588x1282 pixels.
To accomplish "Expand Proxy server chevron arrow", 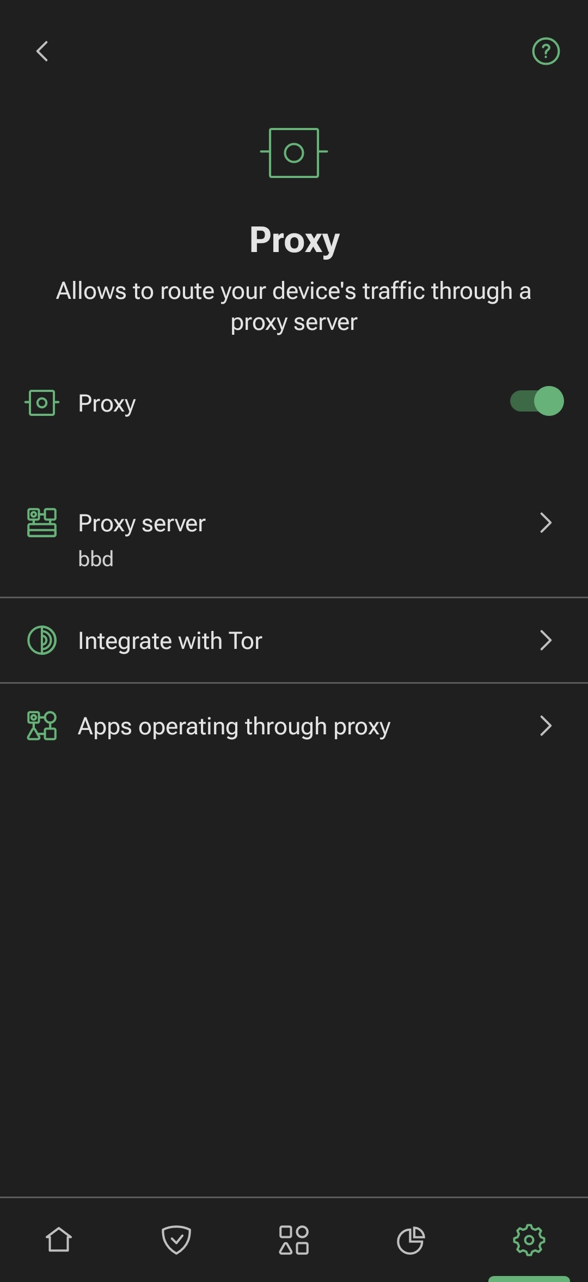I will point(546,523).
